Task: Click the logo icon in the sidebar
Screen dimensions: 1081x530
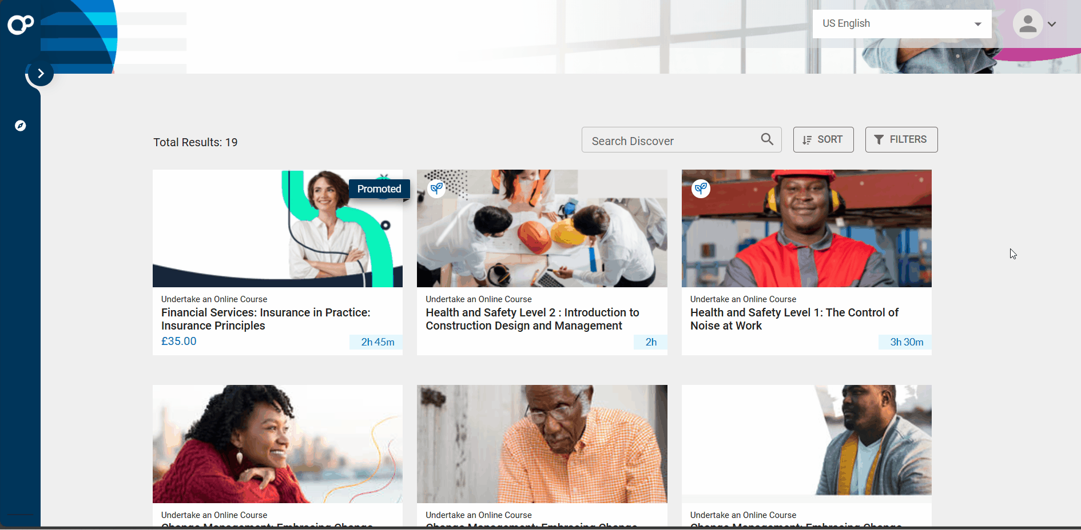Action: pyautogui.click(x=21, y=25)
